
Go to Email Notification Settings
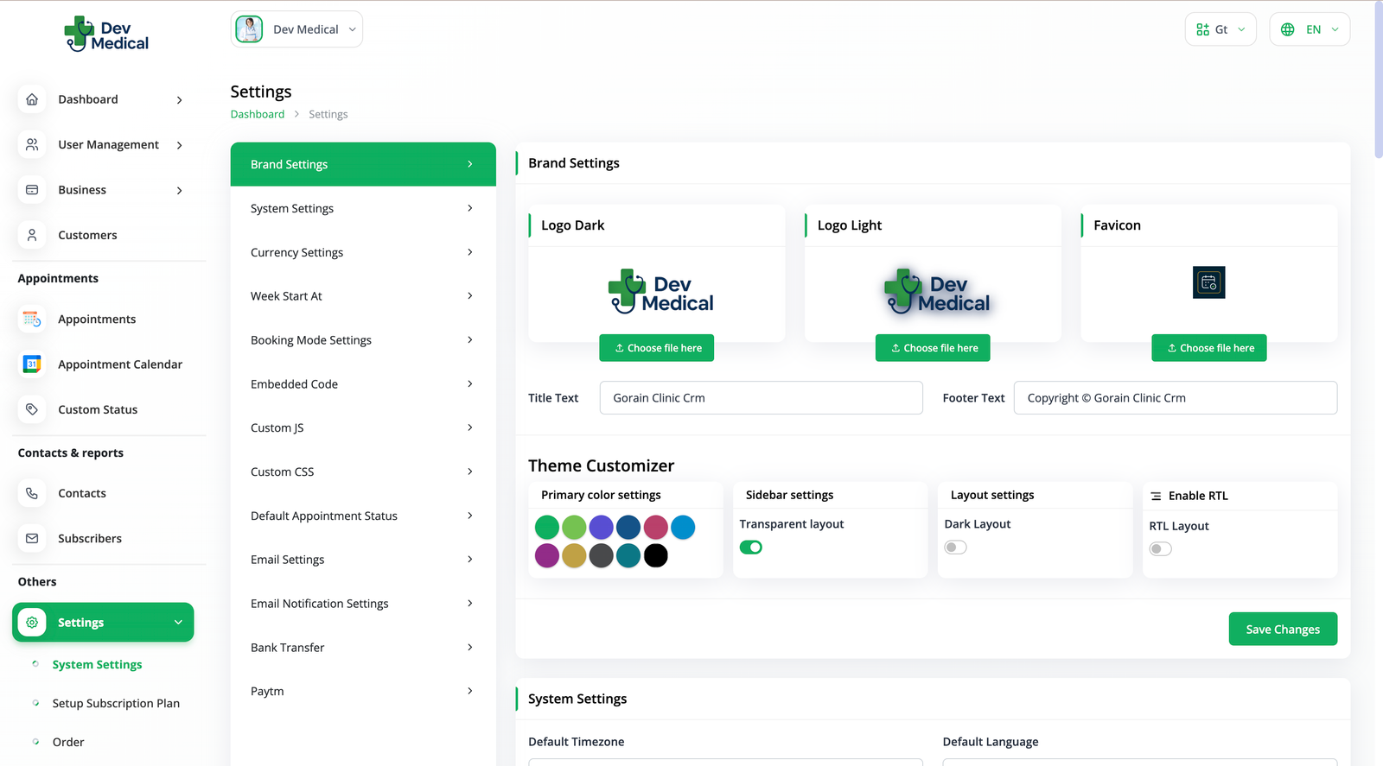click(362, 604)
